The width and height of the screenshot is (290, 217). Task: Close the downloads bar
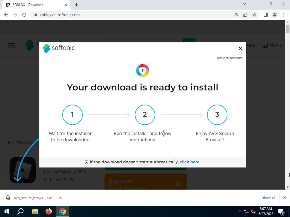coord(285,198)
